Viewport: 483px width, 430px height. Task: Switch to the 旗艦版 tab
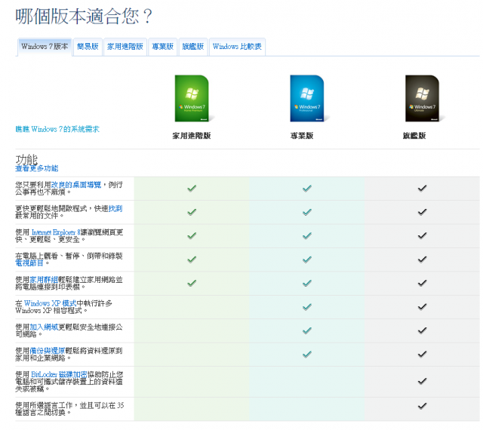point(193,47)
